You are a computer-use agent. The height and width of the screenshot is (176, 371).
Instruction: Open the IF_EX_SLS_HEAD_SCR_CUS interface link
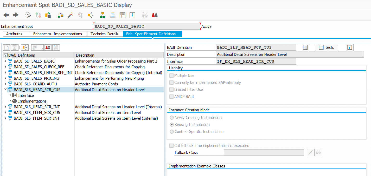click(246, 62)
